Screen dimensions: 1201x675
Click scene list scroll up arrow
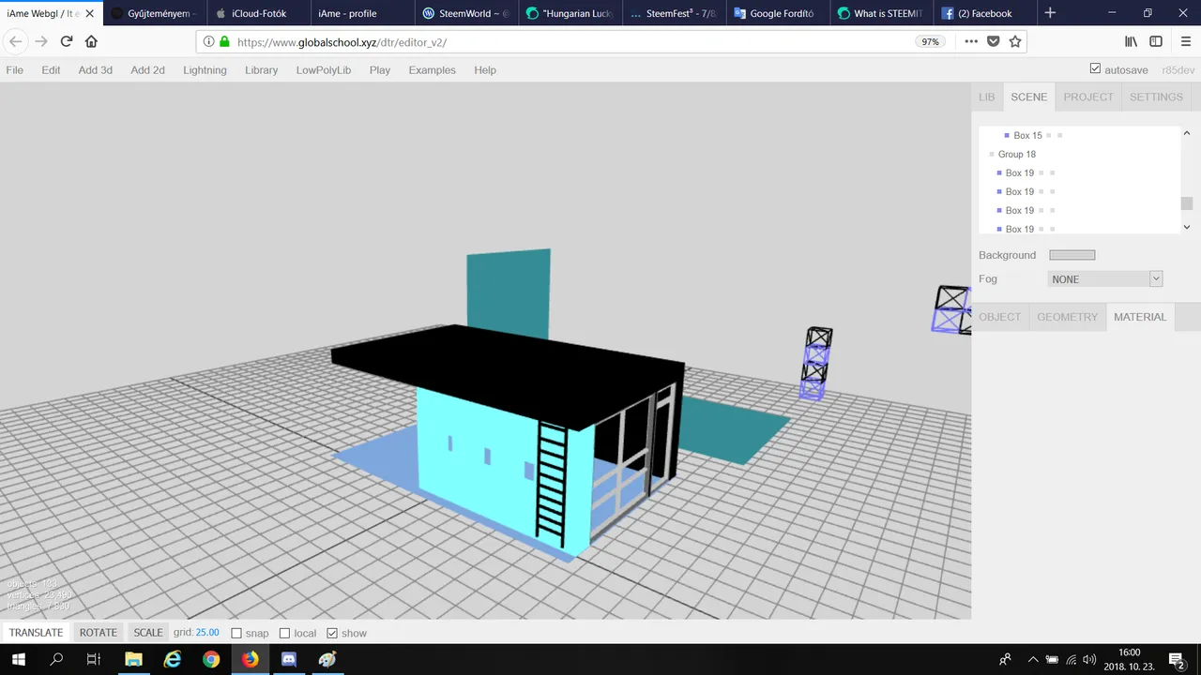tap(1186, 134)
